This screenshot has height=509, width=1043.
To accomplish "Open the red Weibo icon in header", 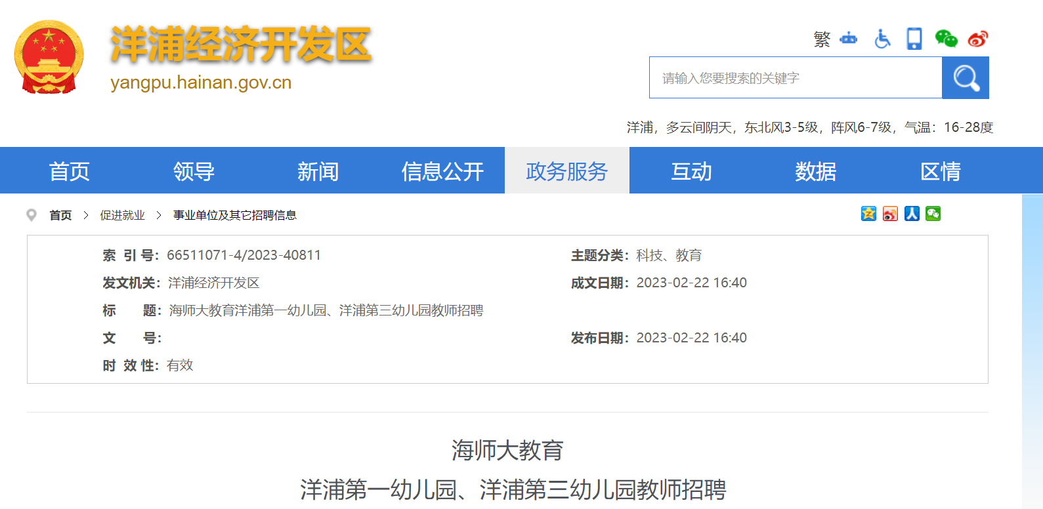I will [978, 39].
